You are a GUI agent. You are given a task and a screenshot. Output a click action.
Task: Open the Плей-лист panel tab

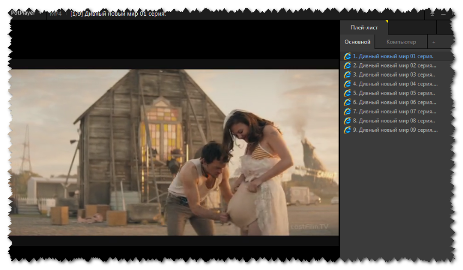coord(364,28)
